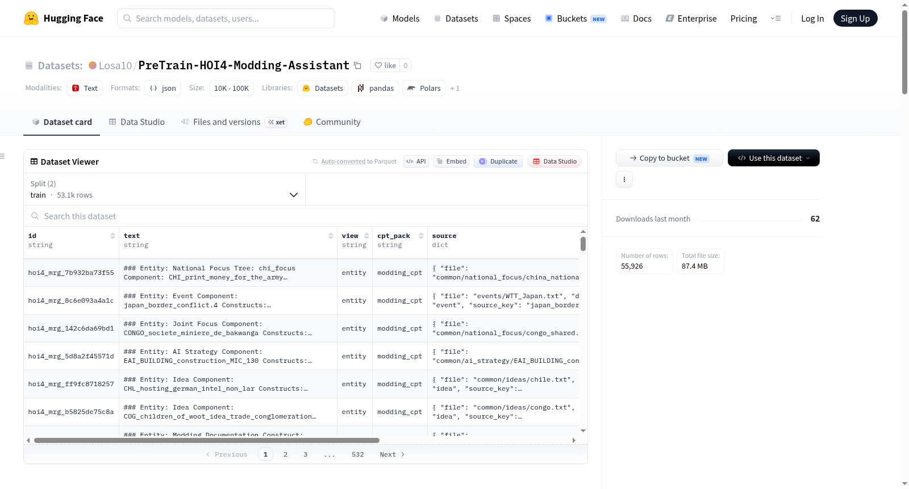Click the Embed button
Viewport: 909px width, 489px height.
[452, 161]
